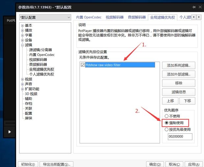
Task: Select the 滤镜 tree label
Action: tap(29, 45)
